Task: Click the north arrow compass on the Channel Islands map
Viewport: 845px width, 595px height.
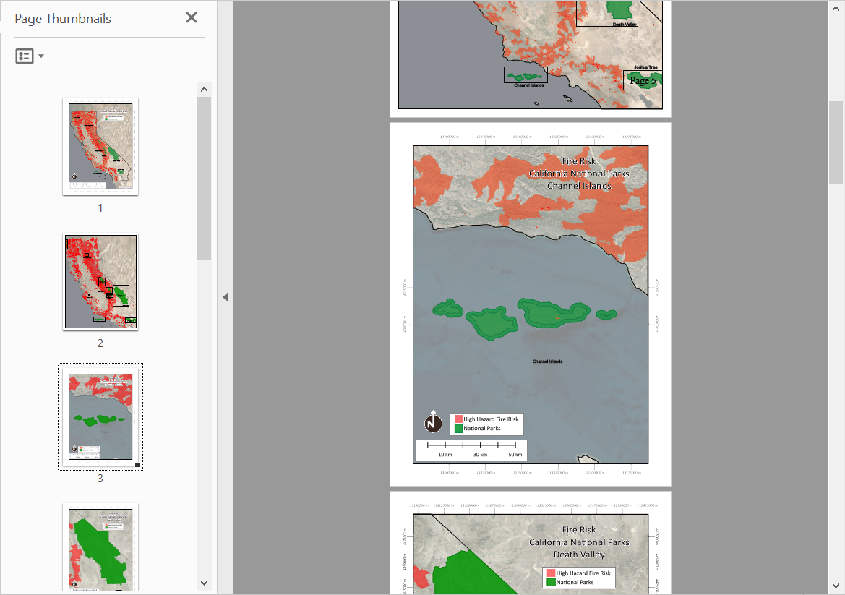Action: point(433,421)
